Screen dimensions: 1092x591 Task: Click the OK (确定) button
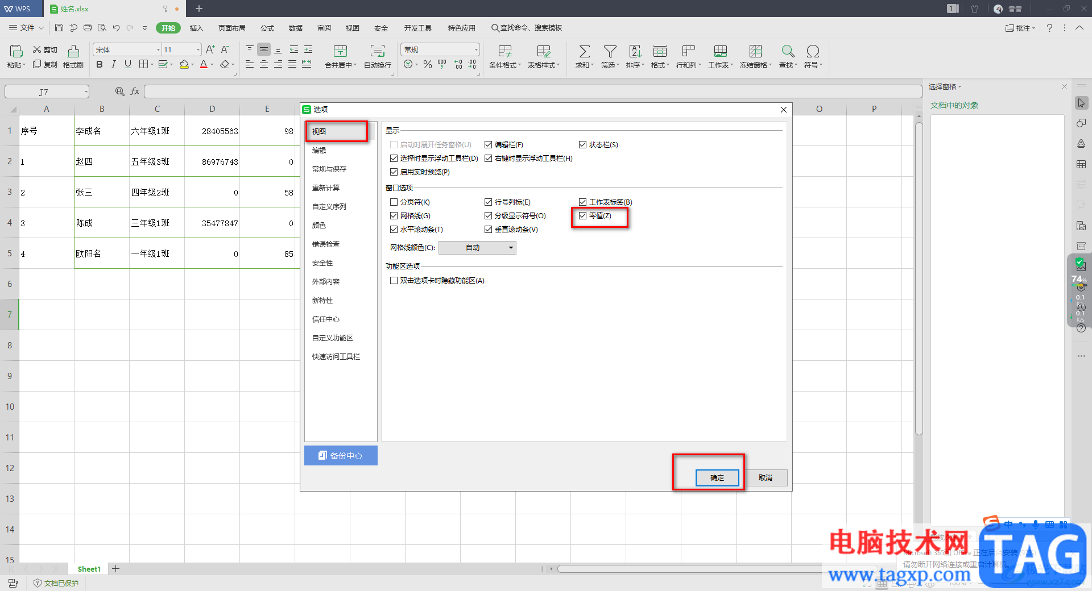(717, 478)
